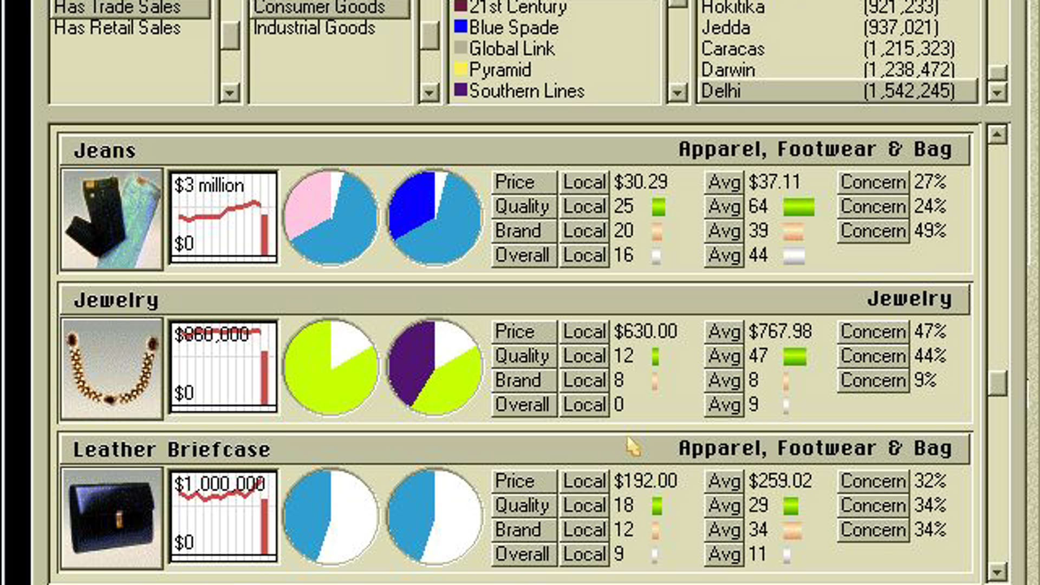The width and height of the screenshot is (1040, 585).
Task: Select the Jewelry pie chart with purple slice
Action: click(x=434, y=367)
